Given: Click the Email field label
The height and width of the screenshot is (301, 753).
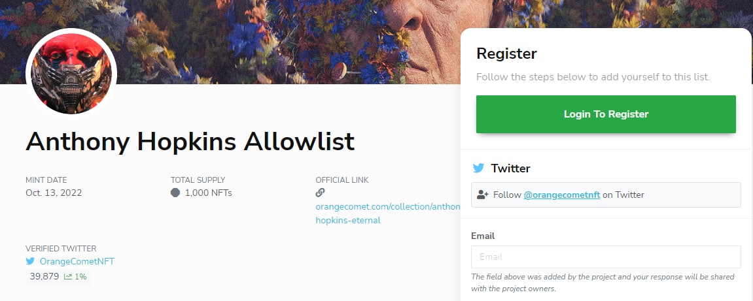Looking at the screenshot, I should (x=483, y=236).
